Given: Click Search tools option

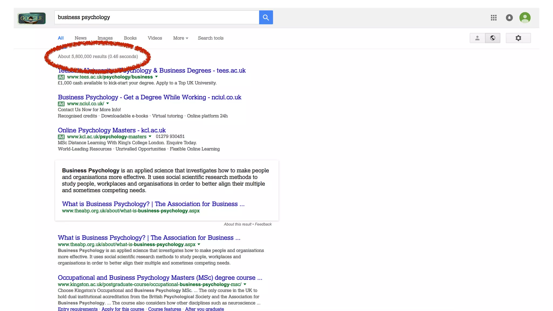Looking at the screenshot, I should (210, 38).
